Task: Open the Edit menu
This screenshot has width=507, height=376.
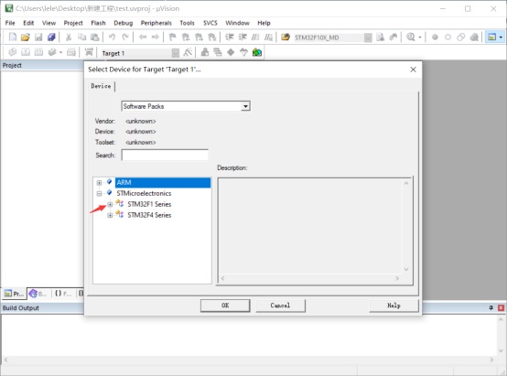Action: [28, 23]
